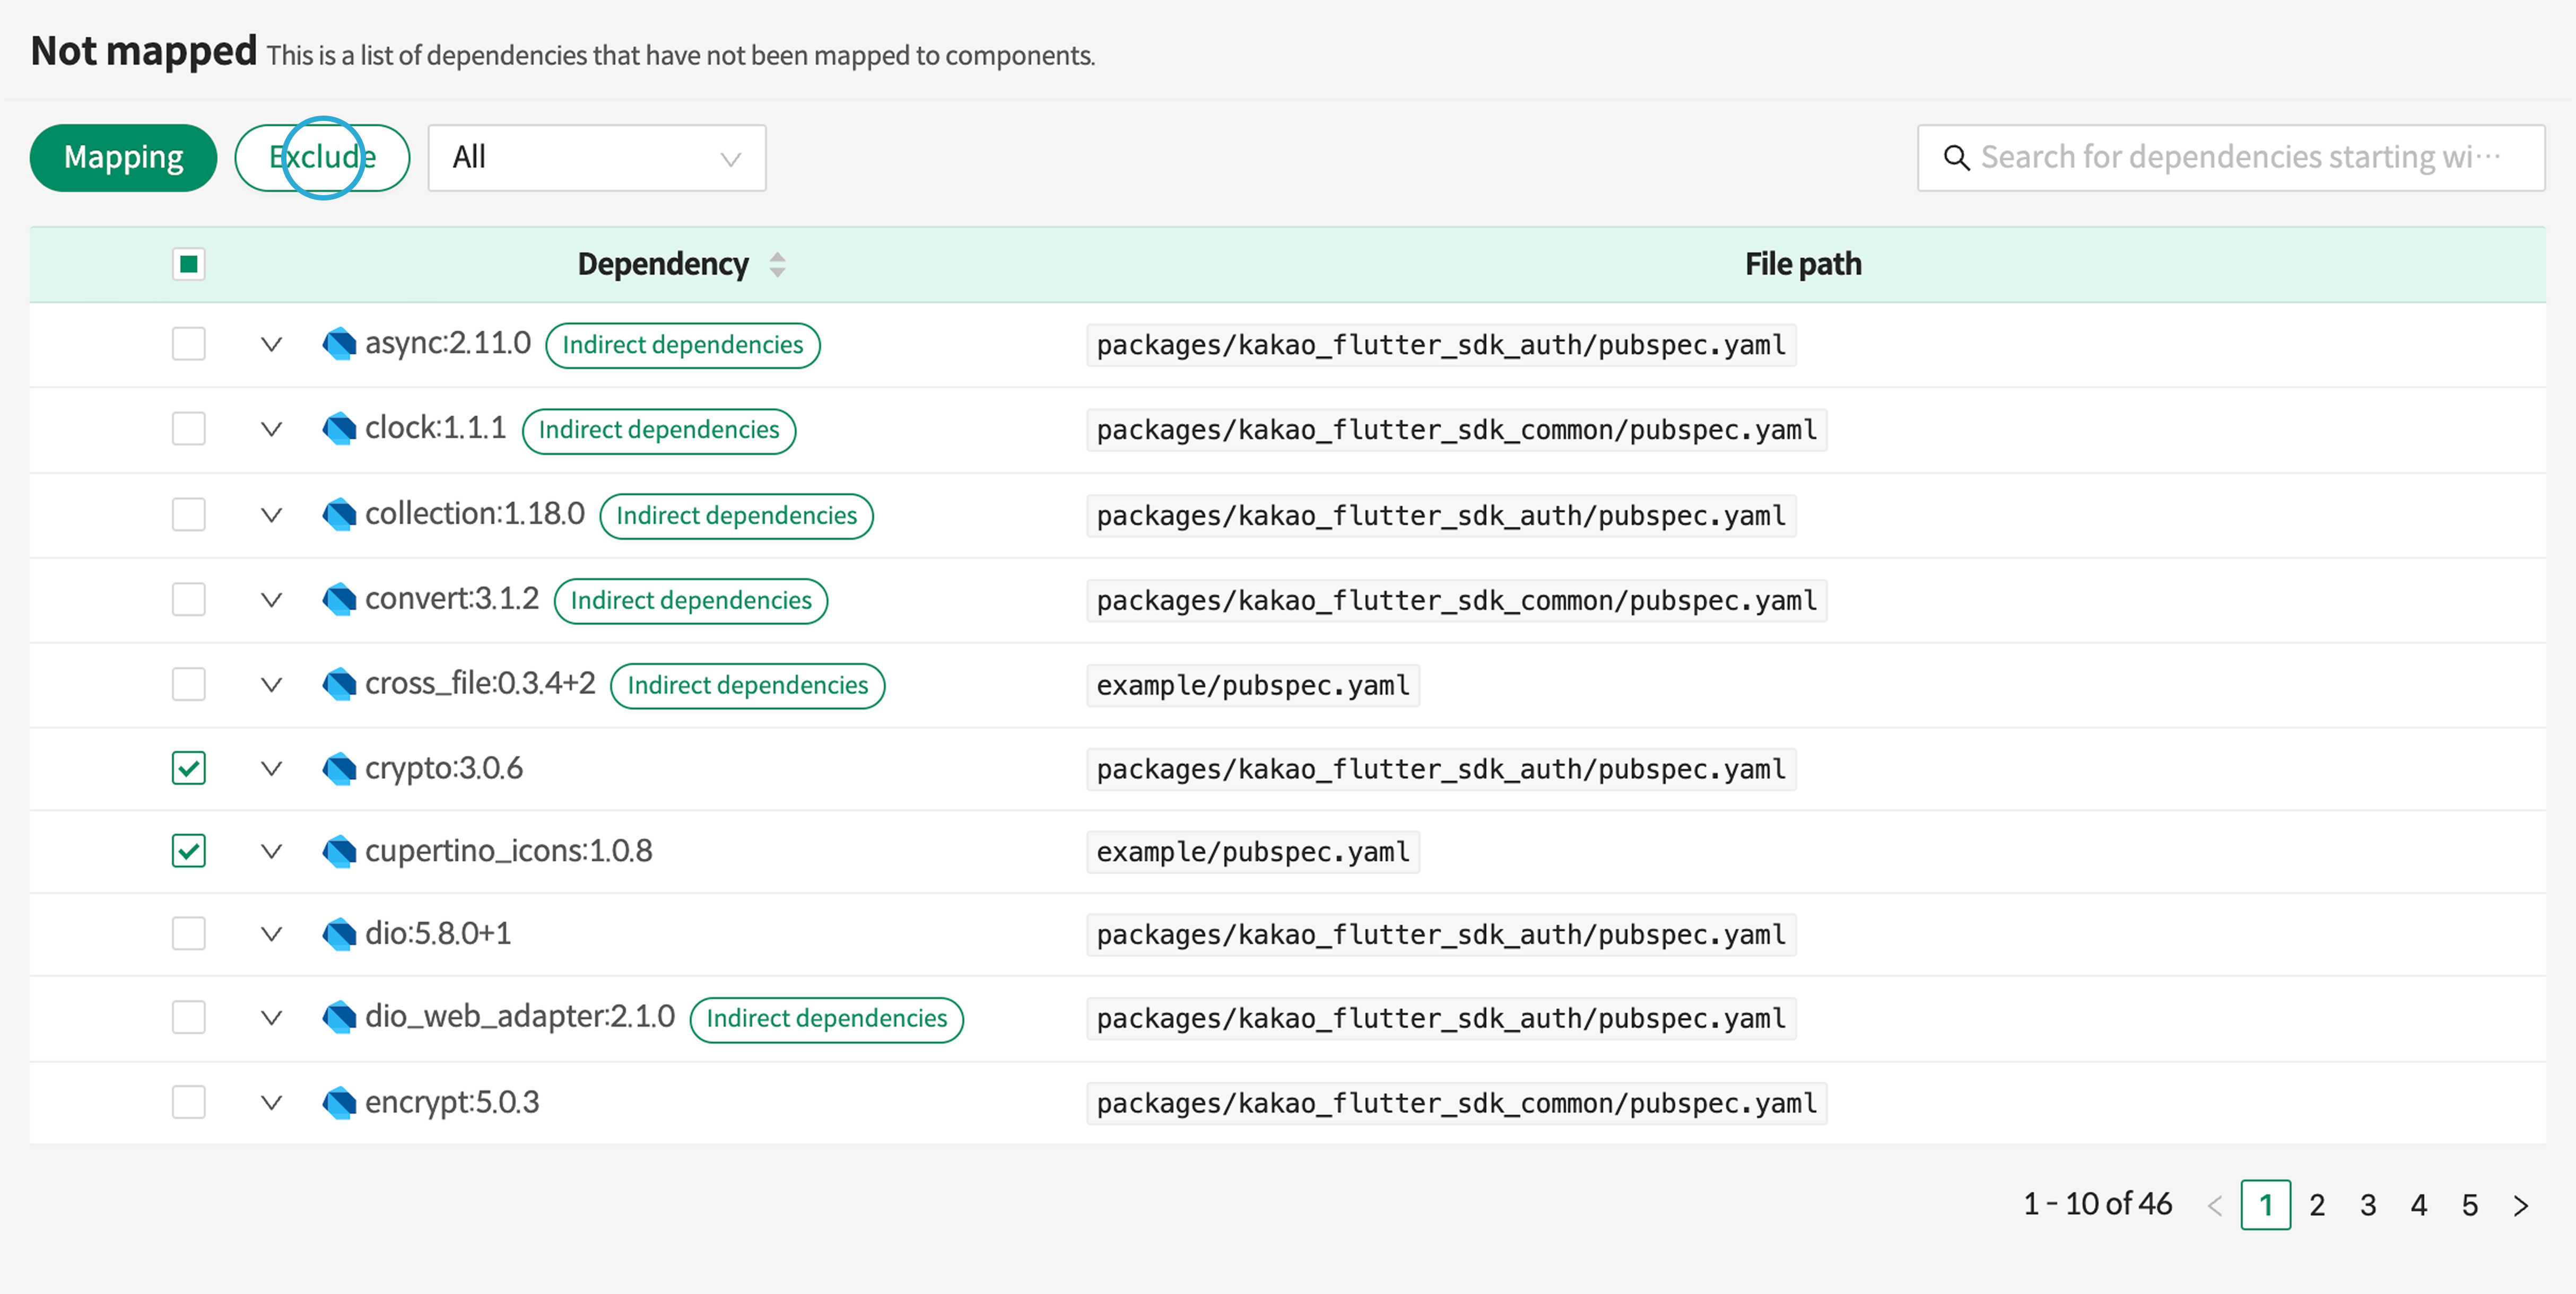Focus the dependency search input field
The height and width of the screenshot is (1294, 2576).
pos(2240,158)
